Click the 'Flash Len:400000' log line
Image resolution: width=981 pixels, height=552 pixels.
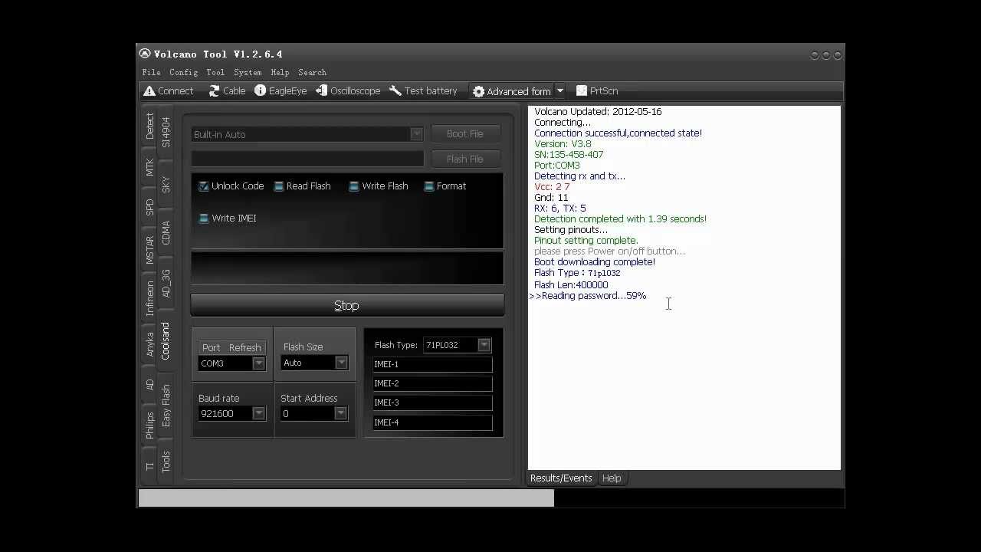click(x=571, y=285)
